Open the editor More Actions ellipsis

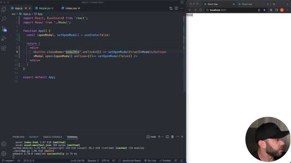181,8
